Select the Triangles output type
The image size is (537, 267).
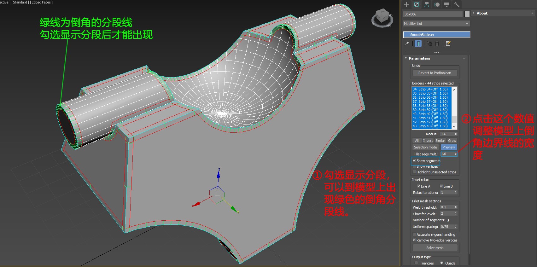pos(417,263)
